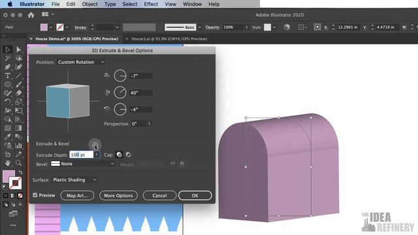Select the Scale tool
This screenshot has height=235, width=418.
tap(18, 102)
